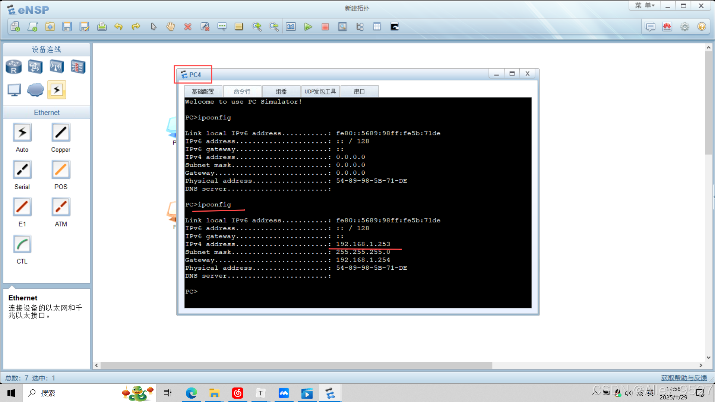The height and width of the screenshot is (402, 715).
Task: Switch to the 基础配置 tab
Action: 203,91
